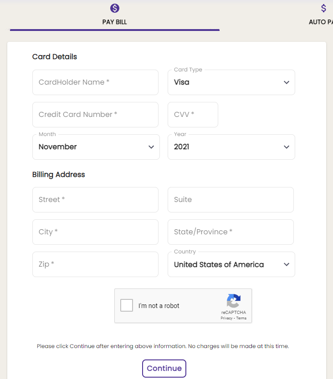Check the I'm not a robot box

(127, 305)
